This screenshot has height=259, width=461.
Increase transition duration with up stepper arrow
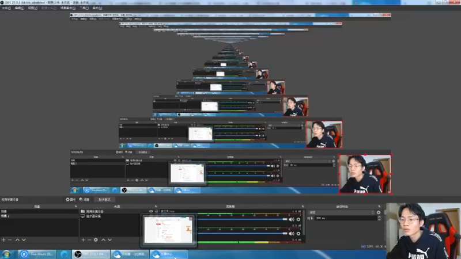[x=379, y=217]
